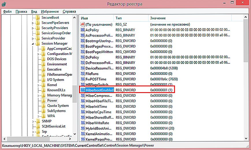Click values pane scroll down arrow
The height and width of the screenshot is (150, 251).
pyautogui.click(x=246, y=138)
